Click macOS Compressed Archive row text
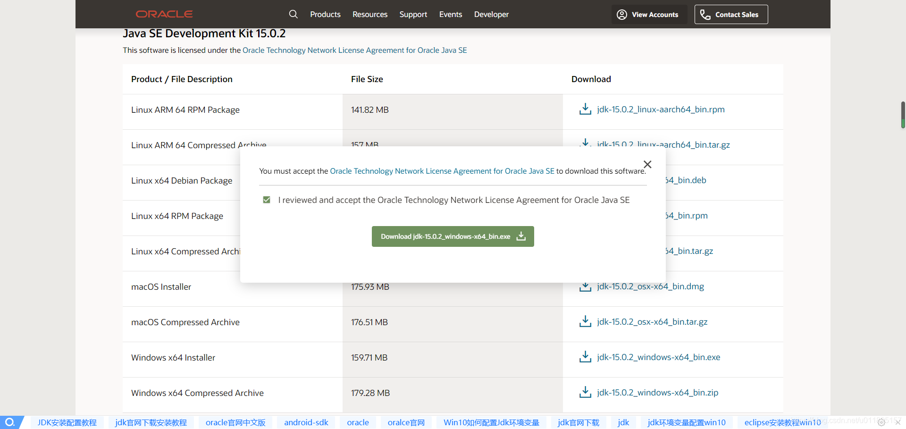 pos(185,322)
